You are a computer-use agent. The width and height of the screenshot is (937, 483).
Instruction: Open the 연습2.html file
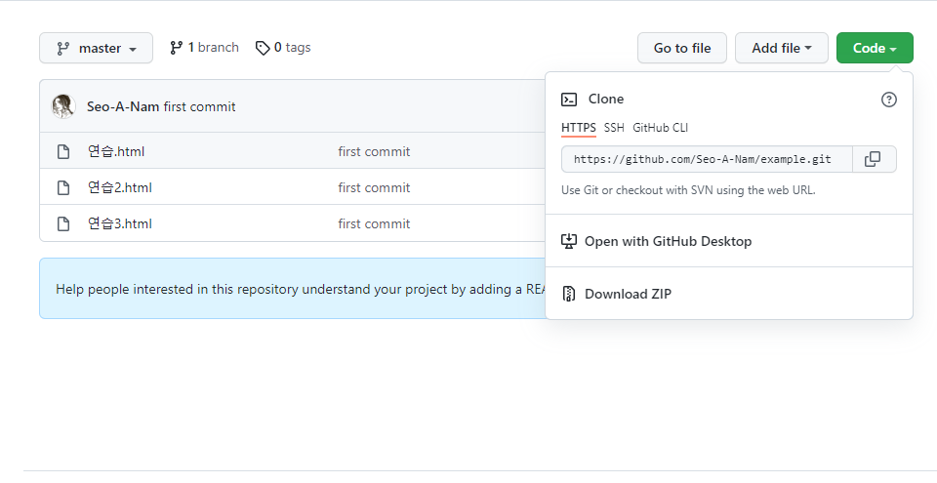pos(119,187)
